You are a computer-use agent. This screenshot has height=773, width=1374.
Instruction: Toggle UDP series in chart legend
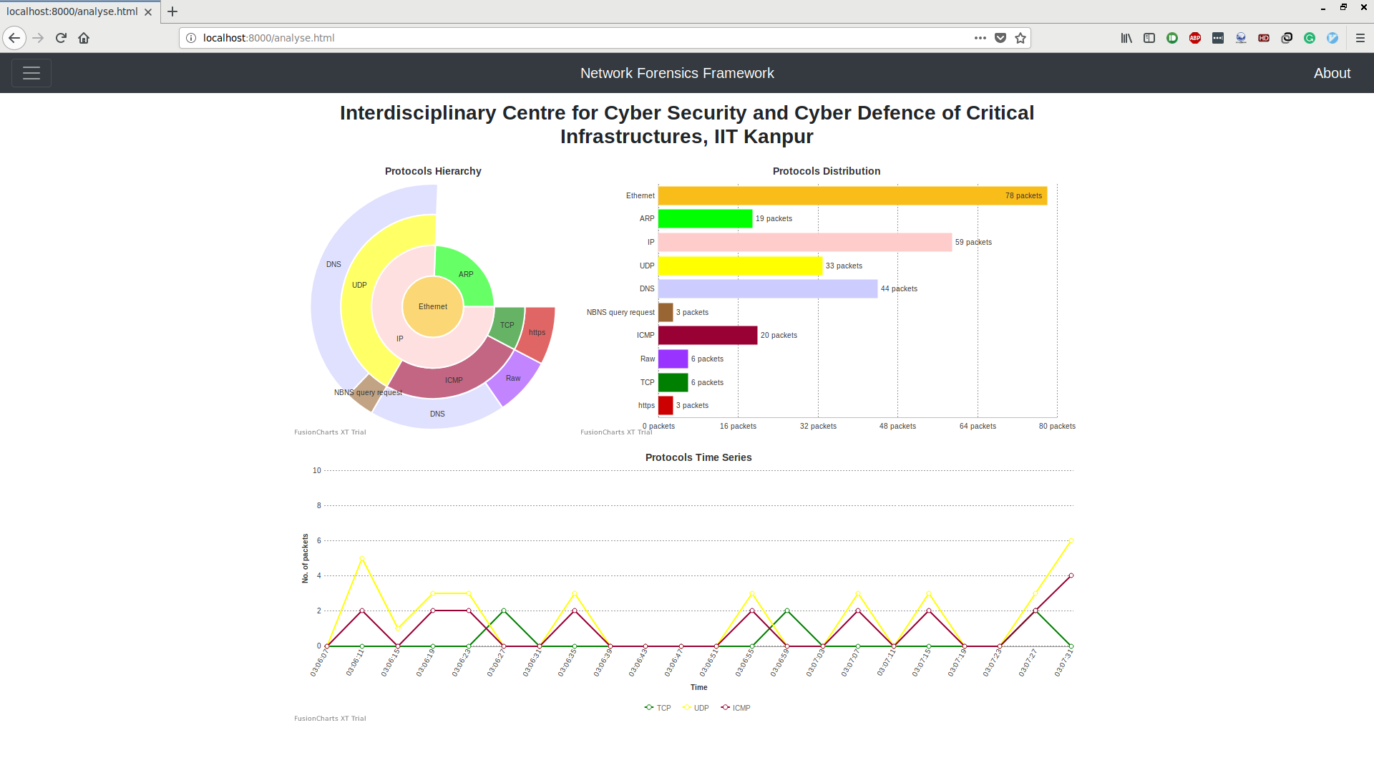point(696,708)
